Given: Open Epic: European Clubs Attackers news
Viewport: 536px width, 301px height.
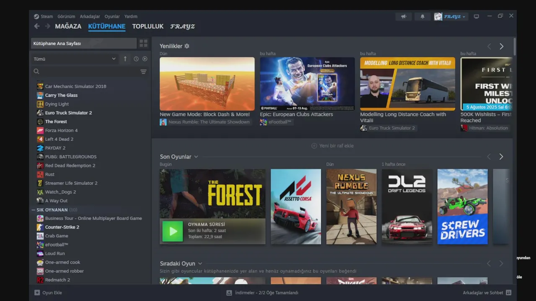Looking at the screenshot, I should click(x=307, y=84).
